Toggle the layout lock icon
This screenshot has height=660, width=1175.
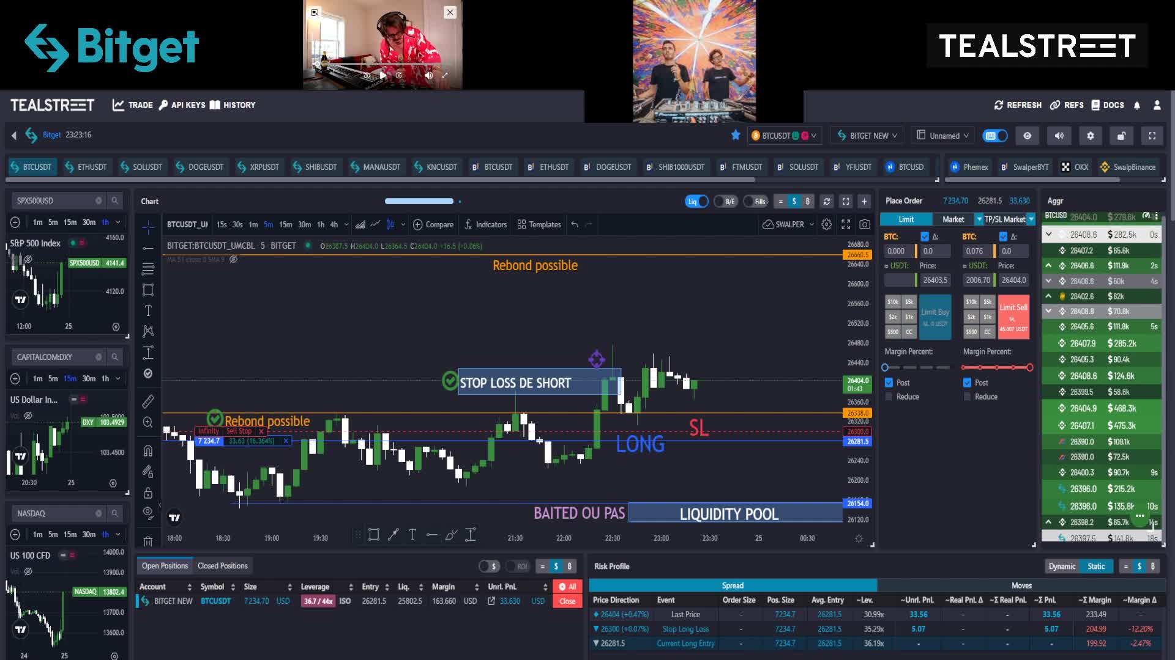coord(1121,136)
